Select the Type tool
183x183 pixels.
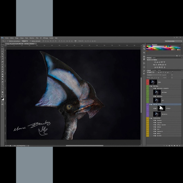(2, 84)
